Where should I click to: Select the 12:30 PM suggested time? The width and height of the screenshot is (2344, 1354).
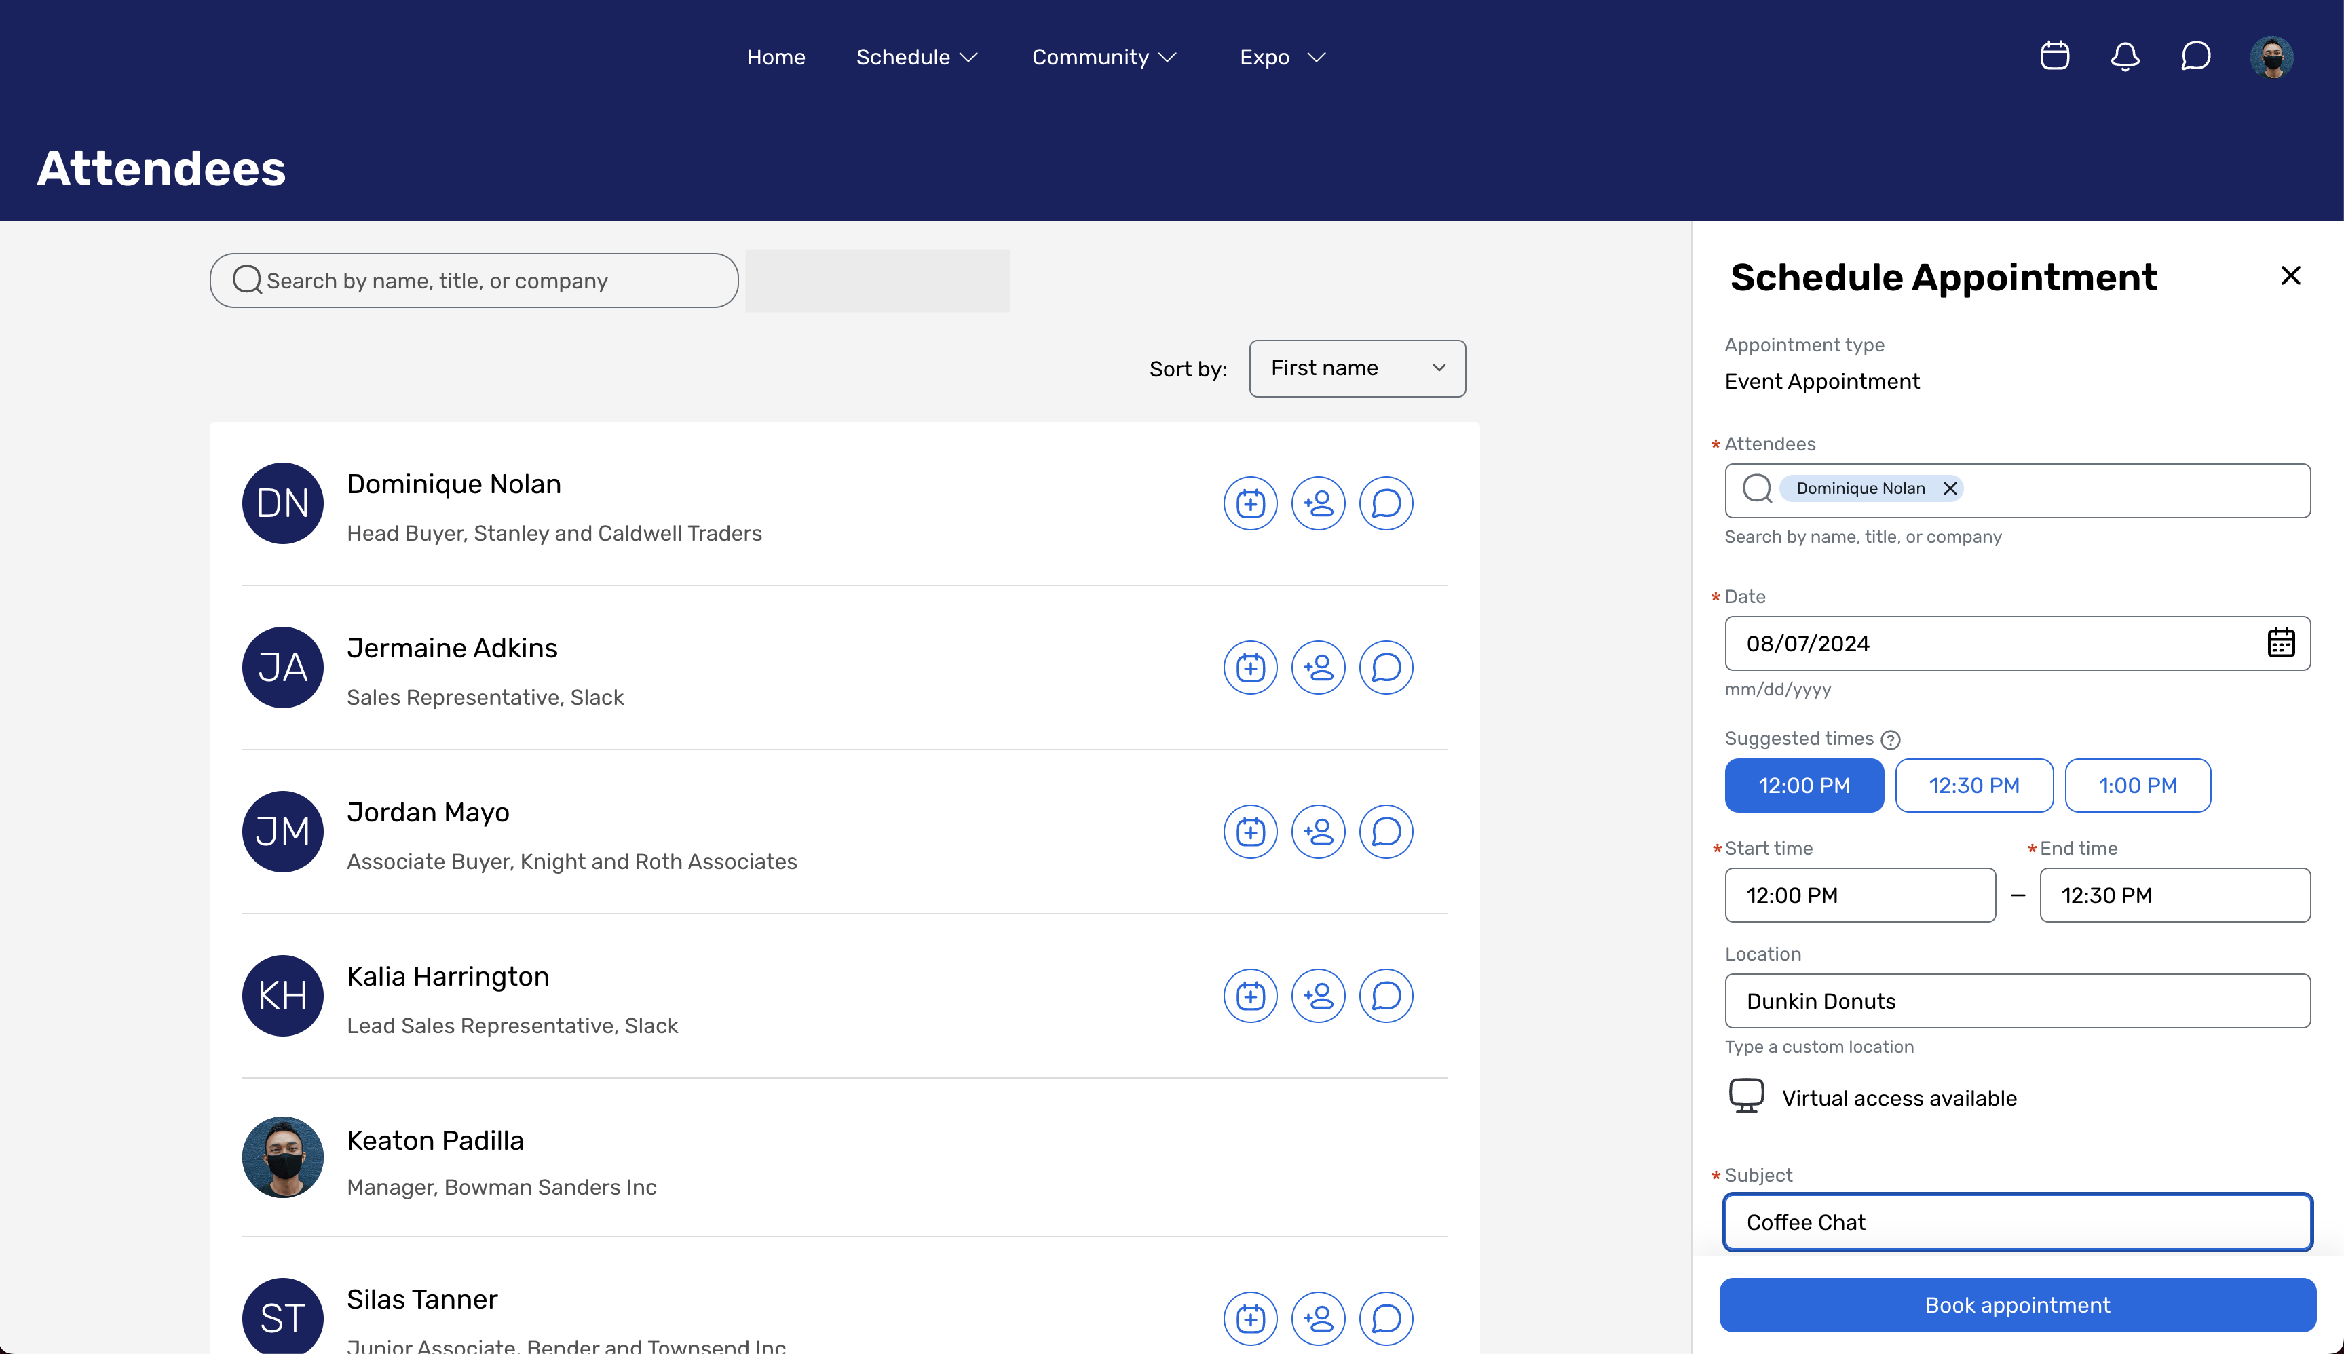click(x=1973, y=785)
